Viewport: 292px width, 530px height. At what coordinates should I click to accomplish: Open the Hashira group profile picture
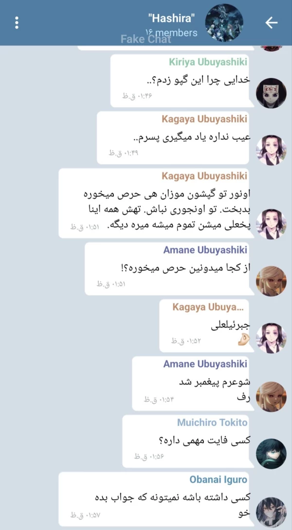(x=224, y=23)
